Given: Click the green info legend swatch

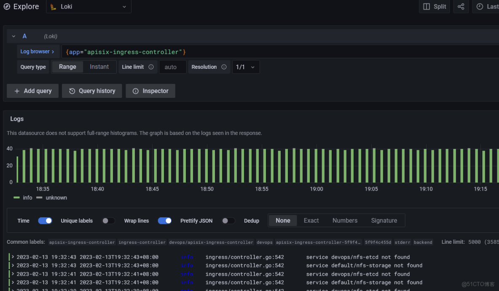Looking at the screenshot, I should pyautogui.click(x=17, y=198).
